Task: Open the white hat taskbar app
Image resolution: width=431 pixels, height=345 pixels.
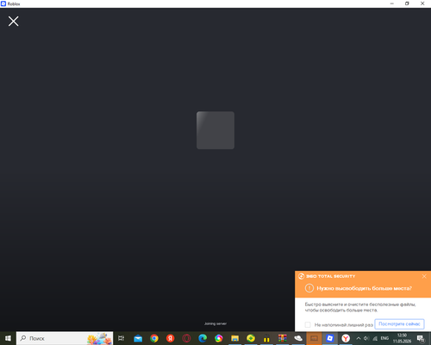Action: tap(298, 338)
